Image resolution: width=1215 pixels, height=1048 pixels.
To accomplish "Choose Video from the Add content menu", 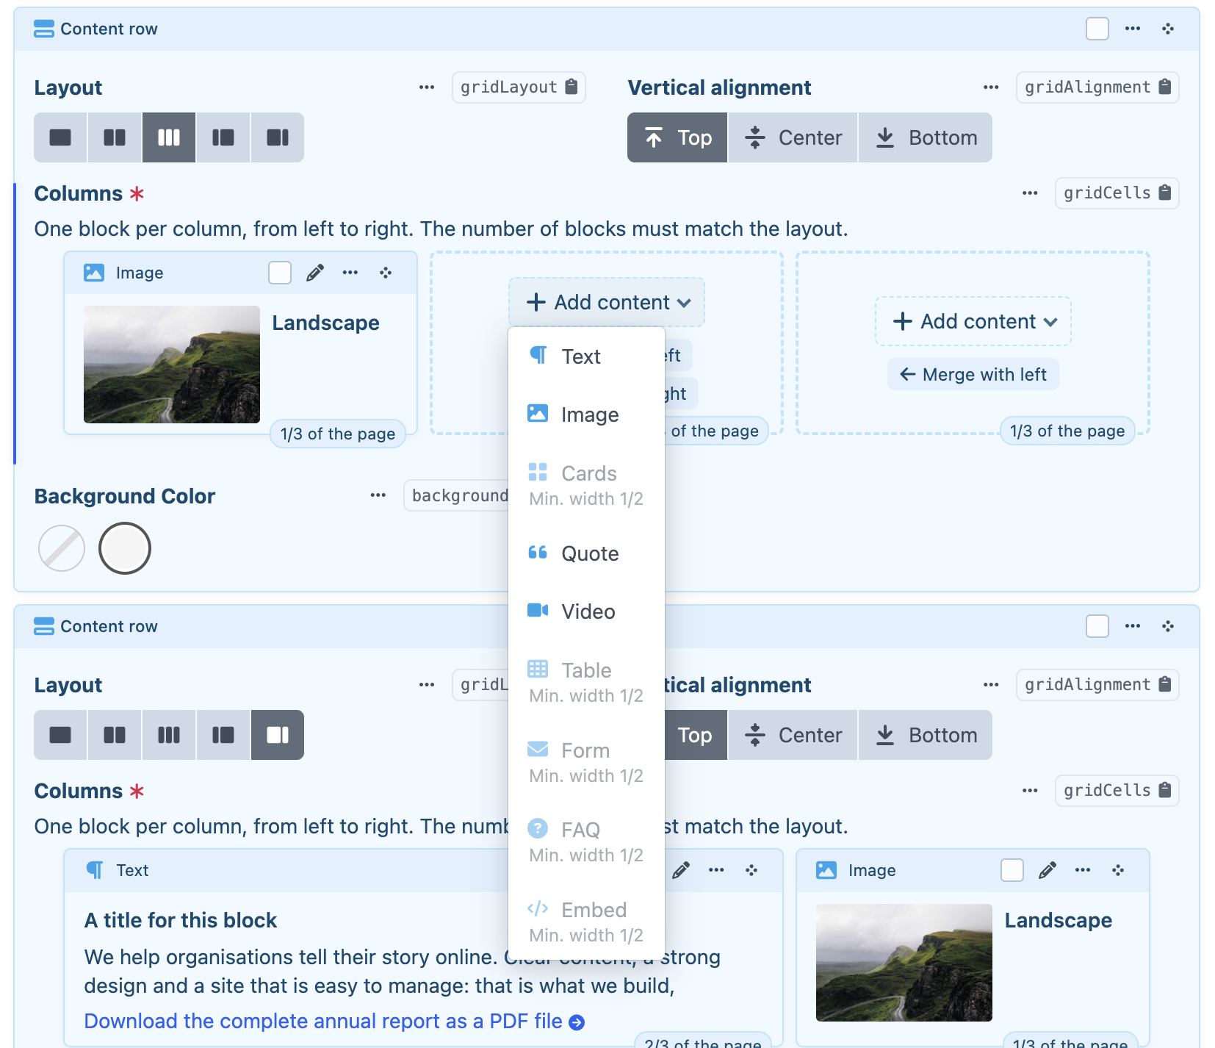I will click(586, 611).
